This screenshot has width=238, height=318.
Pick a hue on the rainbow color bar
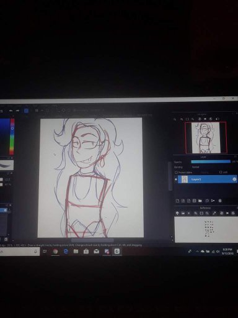pyautogui.click(x=12, y=137)
